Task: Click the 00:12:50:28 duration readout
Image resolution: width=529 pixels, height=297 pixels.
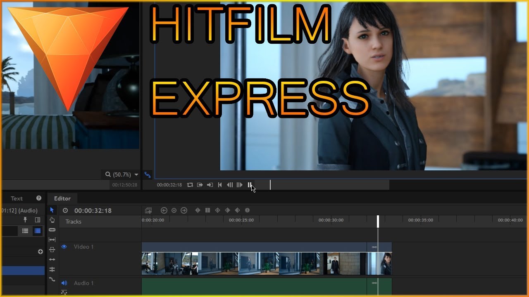Action: tap(125, 185)
